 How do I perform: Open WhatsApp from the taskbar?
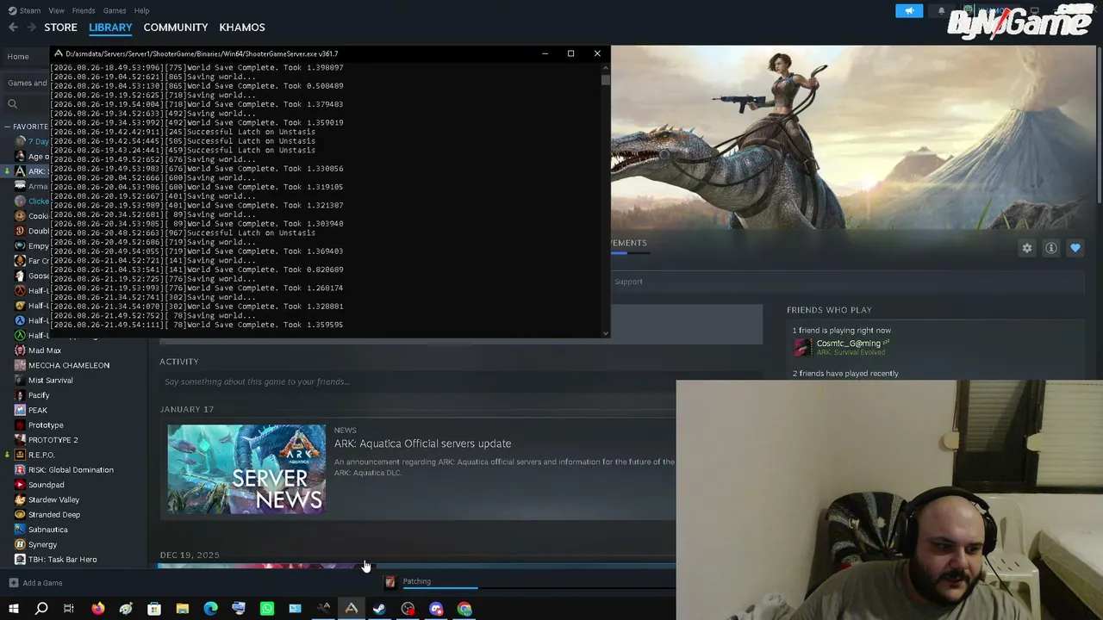coord(267,609)
